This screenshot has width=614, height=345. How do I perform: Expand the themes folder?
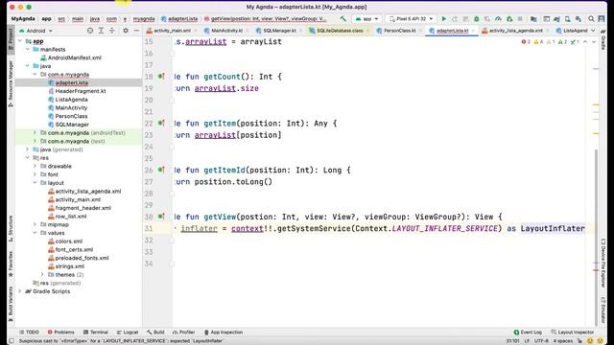[42, 275]
